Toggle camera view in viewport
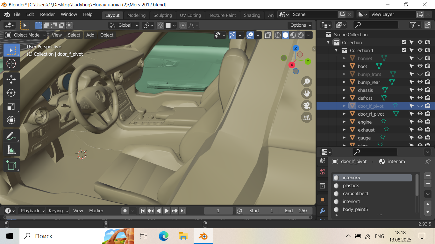 coord(307,105)
